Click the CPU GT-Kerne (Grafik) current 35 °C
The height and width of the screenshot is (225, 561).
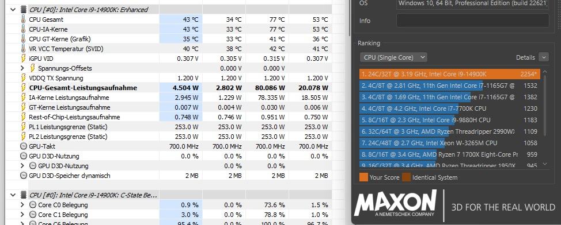190,39
